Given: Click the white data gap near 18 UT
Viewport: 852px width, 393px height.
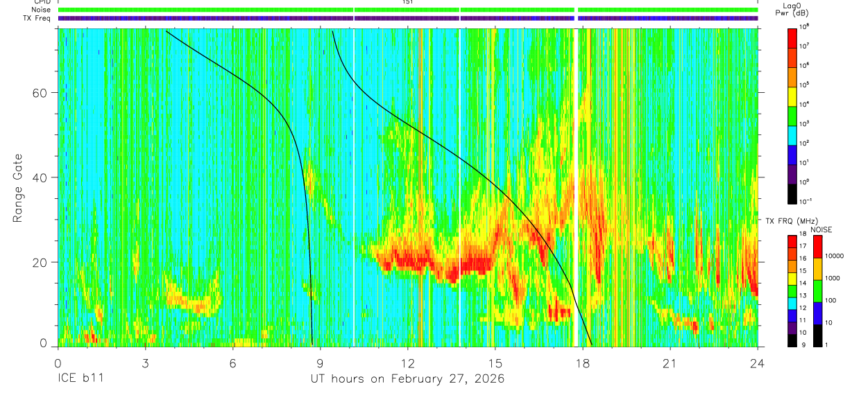Looking at the screenshot, I should point(576,187).
